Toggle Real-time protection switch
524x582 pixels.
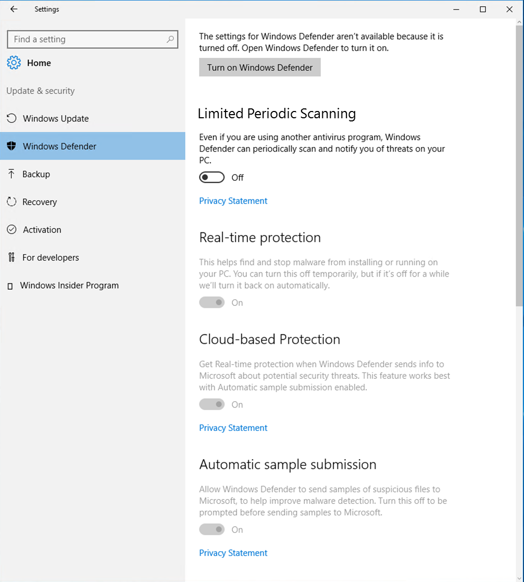tap(212, 303)
